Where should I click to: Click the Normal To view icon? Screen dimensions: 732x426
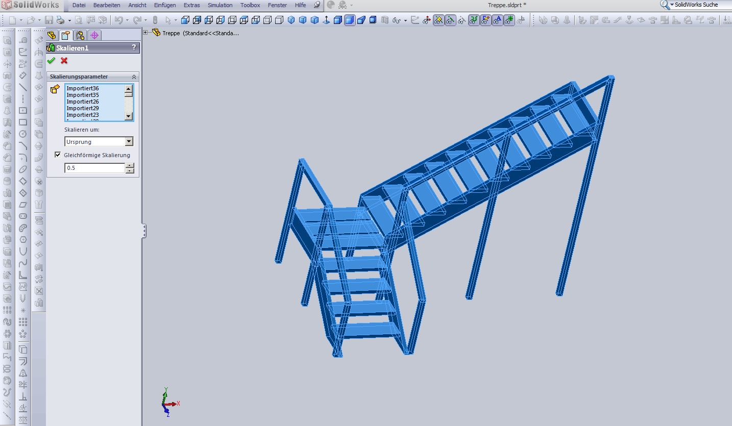(326, 20)
